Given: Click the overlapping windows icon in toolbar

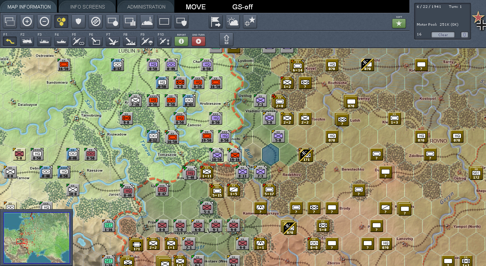Looking at the screenshot, I should 10,22.
